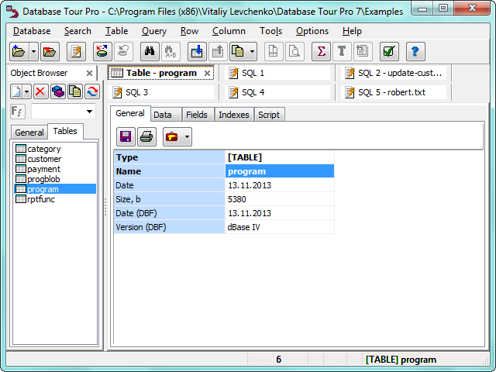The height and width of the screenshot is (372, 496).
Task: Expand the red folder dropdown arrow
Action: pyautogui.click(x=187, y=136)
